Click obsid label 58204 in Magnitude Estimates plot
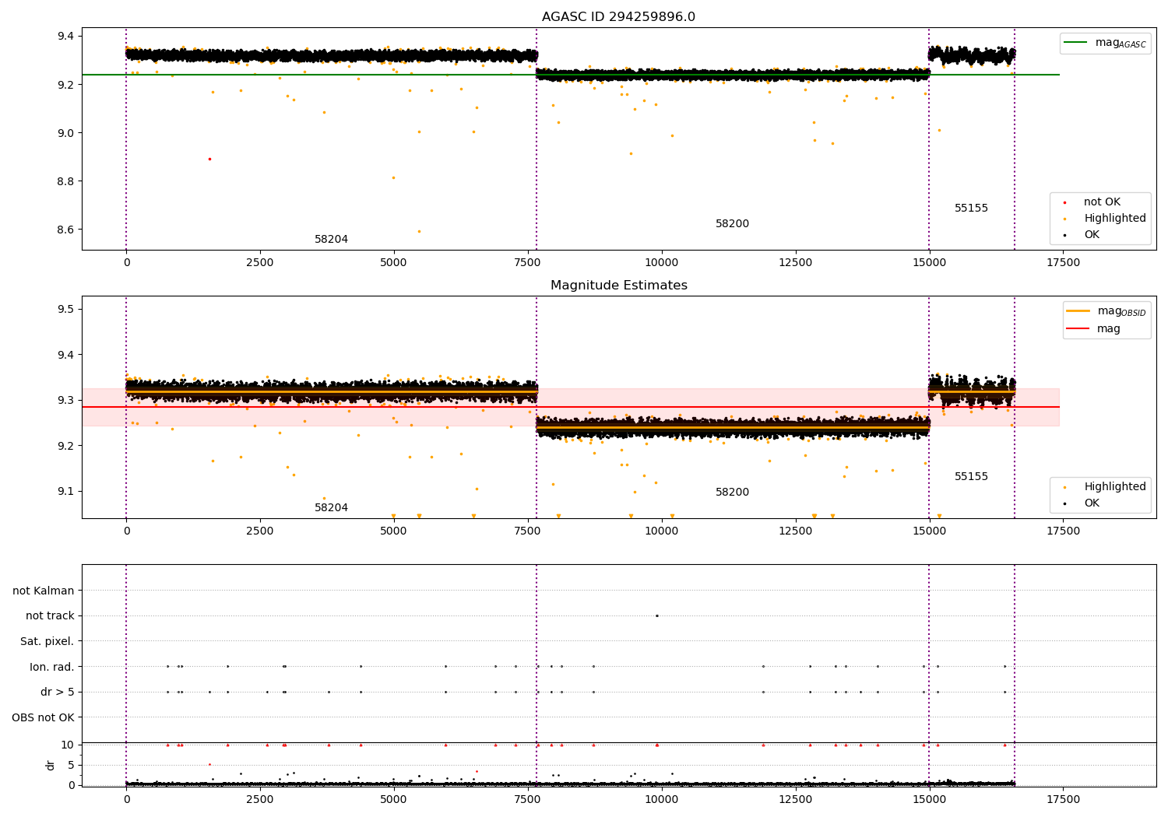The width and height of the screenshot is (1168, 817). coord(331,508)
